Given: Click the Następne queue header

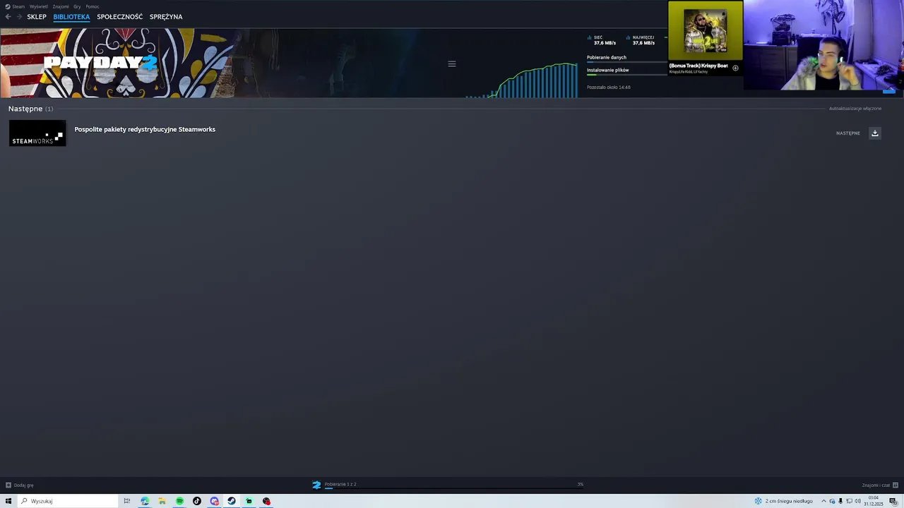Looking at the screenshot, I should [x=30, y=109].
